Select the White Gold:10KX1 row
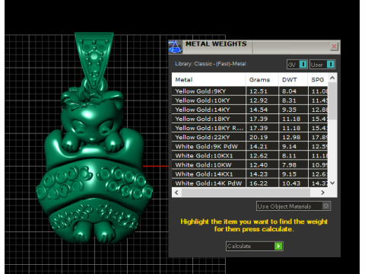The height and width of the screenshot is (274, 365). (x=249, y=155)
